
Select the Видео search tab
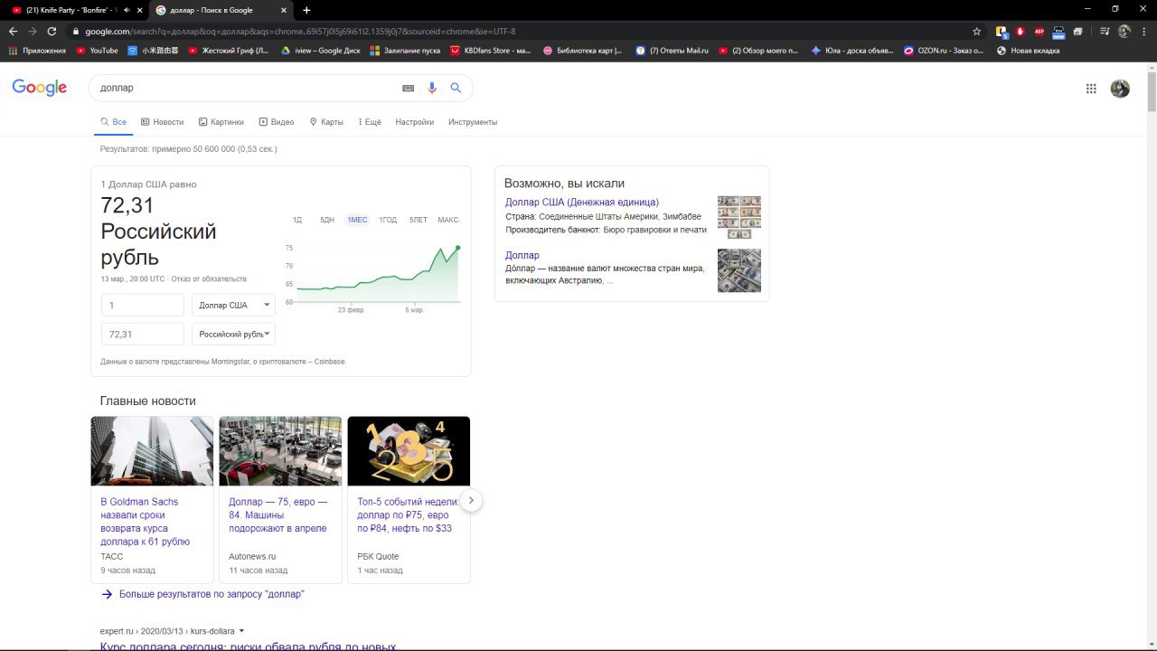277,122
